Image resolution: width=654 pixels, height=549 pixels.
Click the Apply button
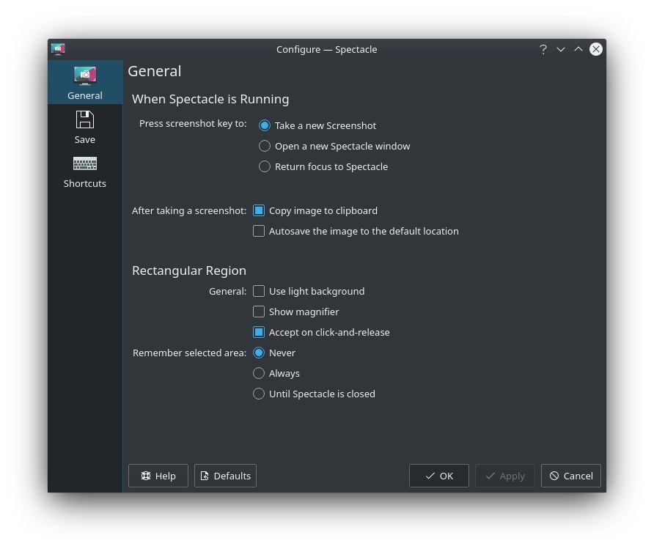coord(504,476)
